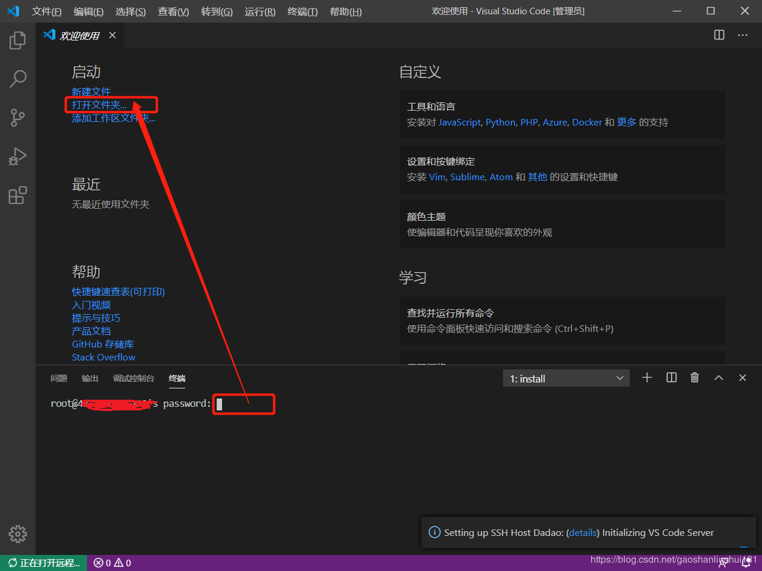
Task: Click details link in SSH notification
Action: coord(583,532)
